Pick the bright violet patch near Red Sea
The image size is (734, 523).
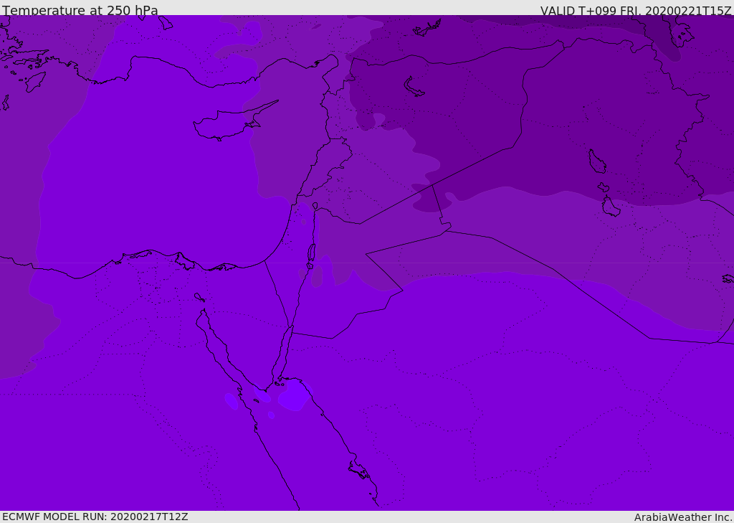[292, 396]
